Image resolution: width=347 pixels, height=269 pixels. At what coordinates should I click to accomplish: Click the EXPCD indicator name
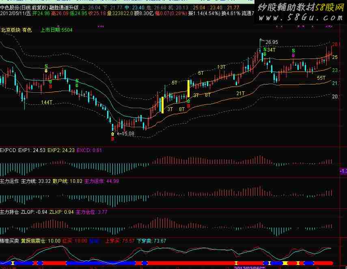(8, 150)
